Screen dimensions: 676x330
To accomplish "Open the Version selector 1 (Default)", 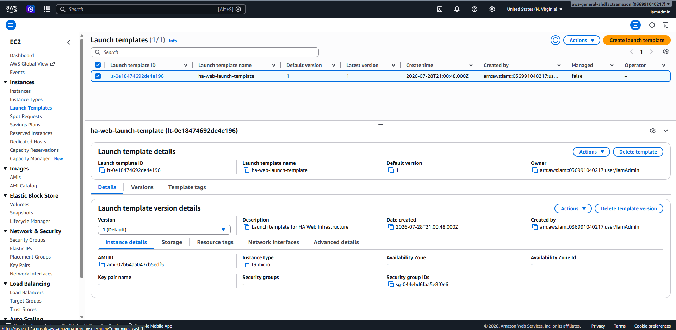I will click(x=164, y=230).
